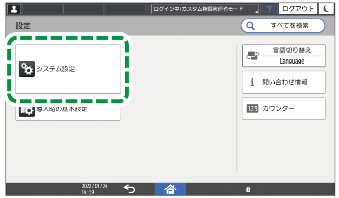Click the double-gear システム設定 icon
Image resolution: width=339 pixels, height=198 pixels.
[x=27, y=69]
